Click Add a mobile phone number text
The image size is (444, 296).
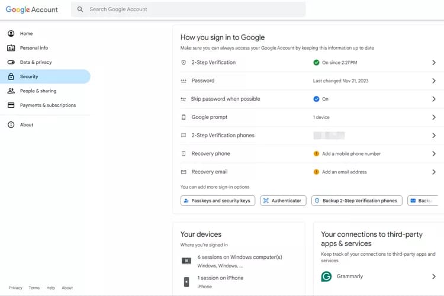click(x=352, y=154)
